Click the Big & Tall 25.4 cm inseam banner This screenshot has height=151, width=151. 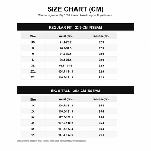pyautogui.click(x=75, y=90)
